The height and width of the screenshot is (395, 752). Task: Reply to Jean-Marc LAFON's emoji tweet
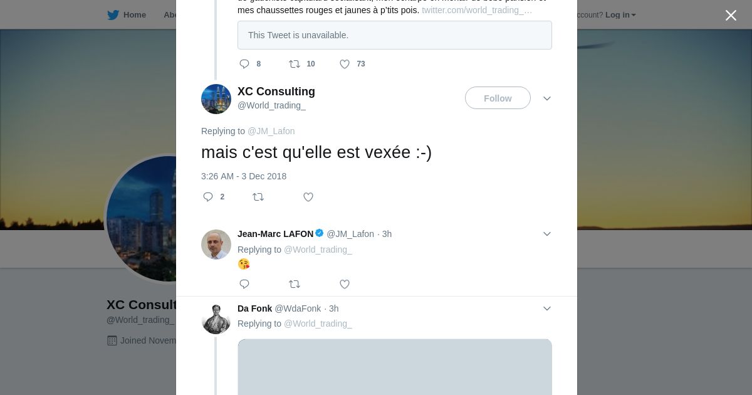[244, 284]
